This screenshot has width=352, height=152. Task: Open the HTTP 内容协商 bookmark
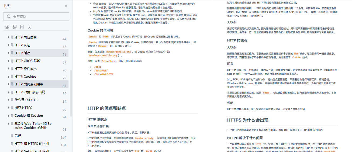coord(26,37)
